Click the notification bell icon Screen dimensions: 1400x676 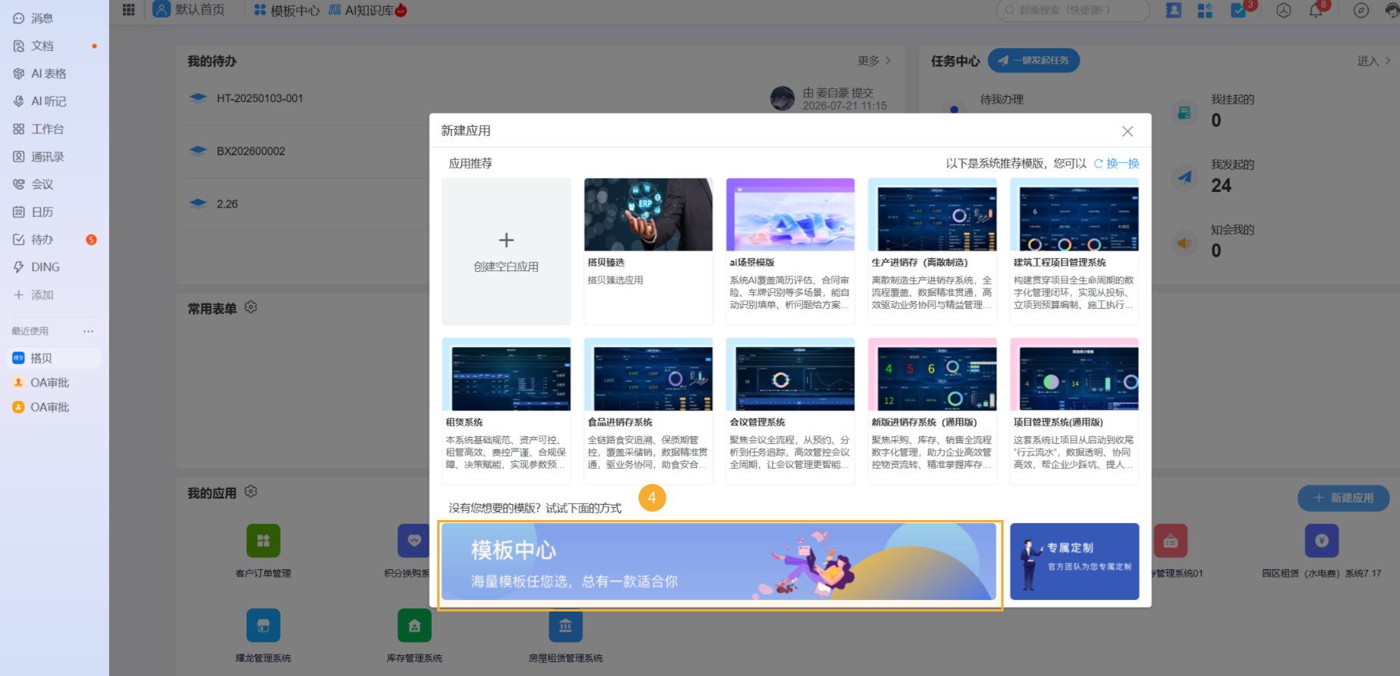tap(1316, 10)
